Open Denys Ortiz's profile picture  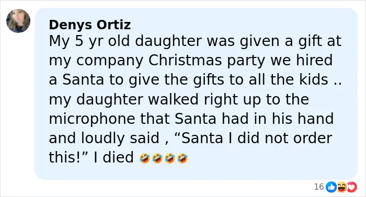click(x=18, y=21)
